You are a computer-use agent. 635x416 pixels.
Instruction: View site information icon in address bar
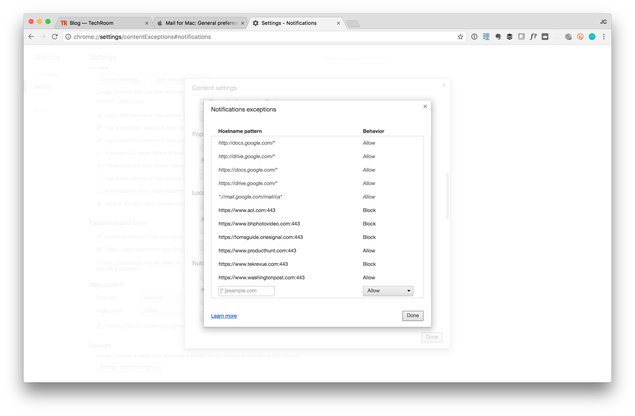(x=68, y=37)
